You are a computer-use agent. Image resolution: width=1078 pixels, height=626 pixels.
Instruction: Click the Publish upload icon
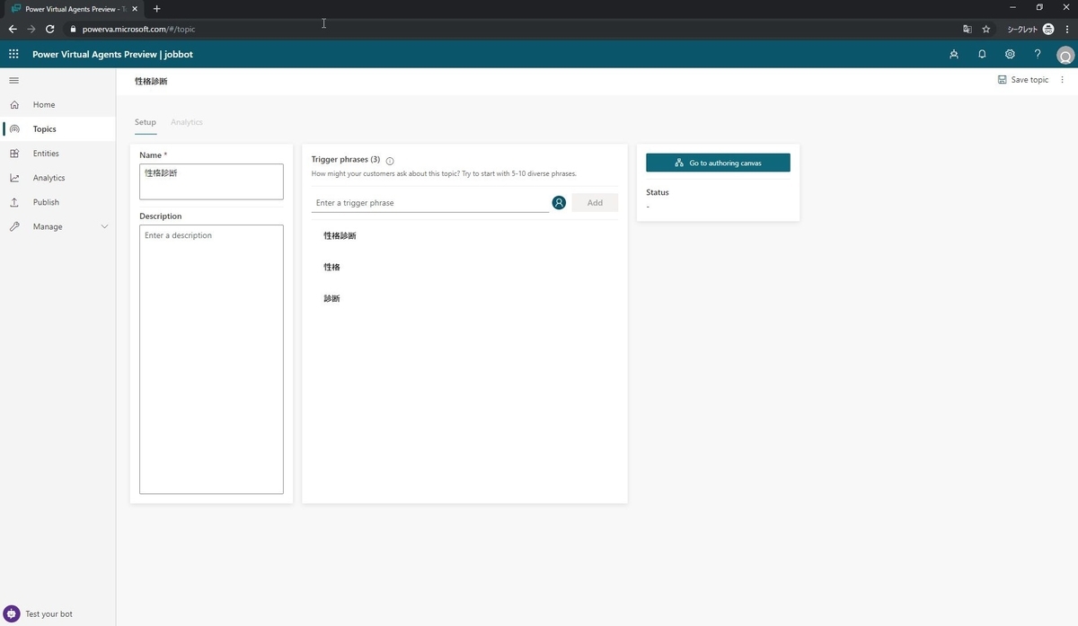[x=14, y=202]
